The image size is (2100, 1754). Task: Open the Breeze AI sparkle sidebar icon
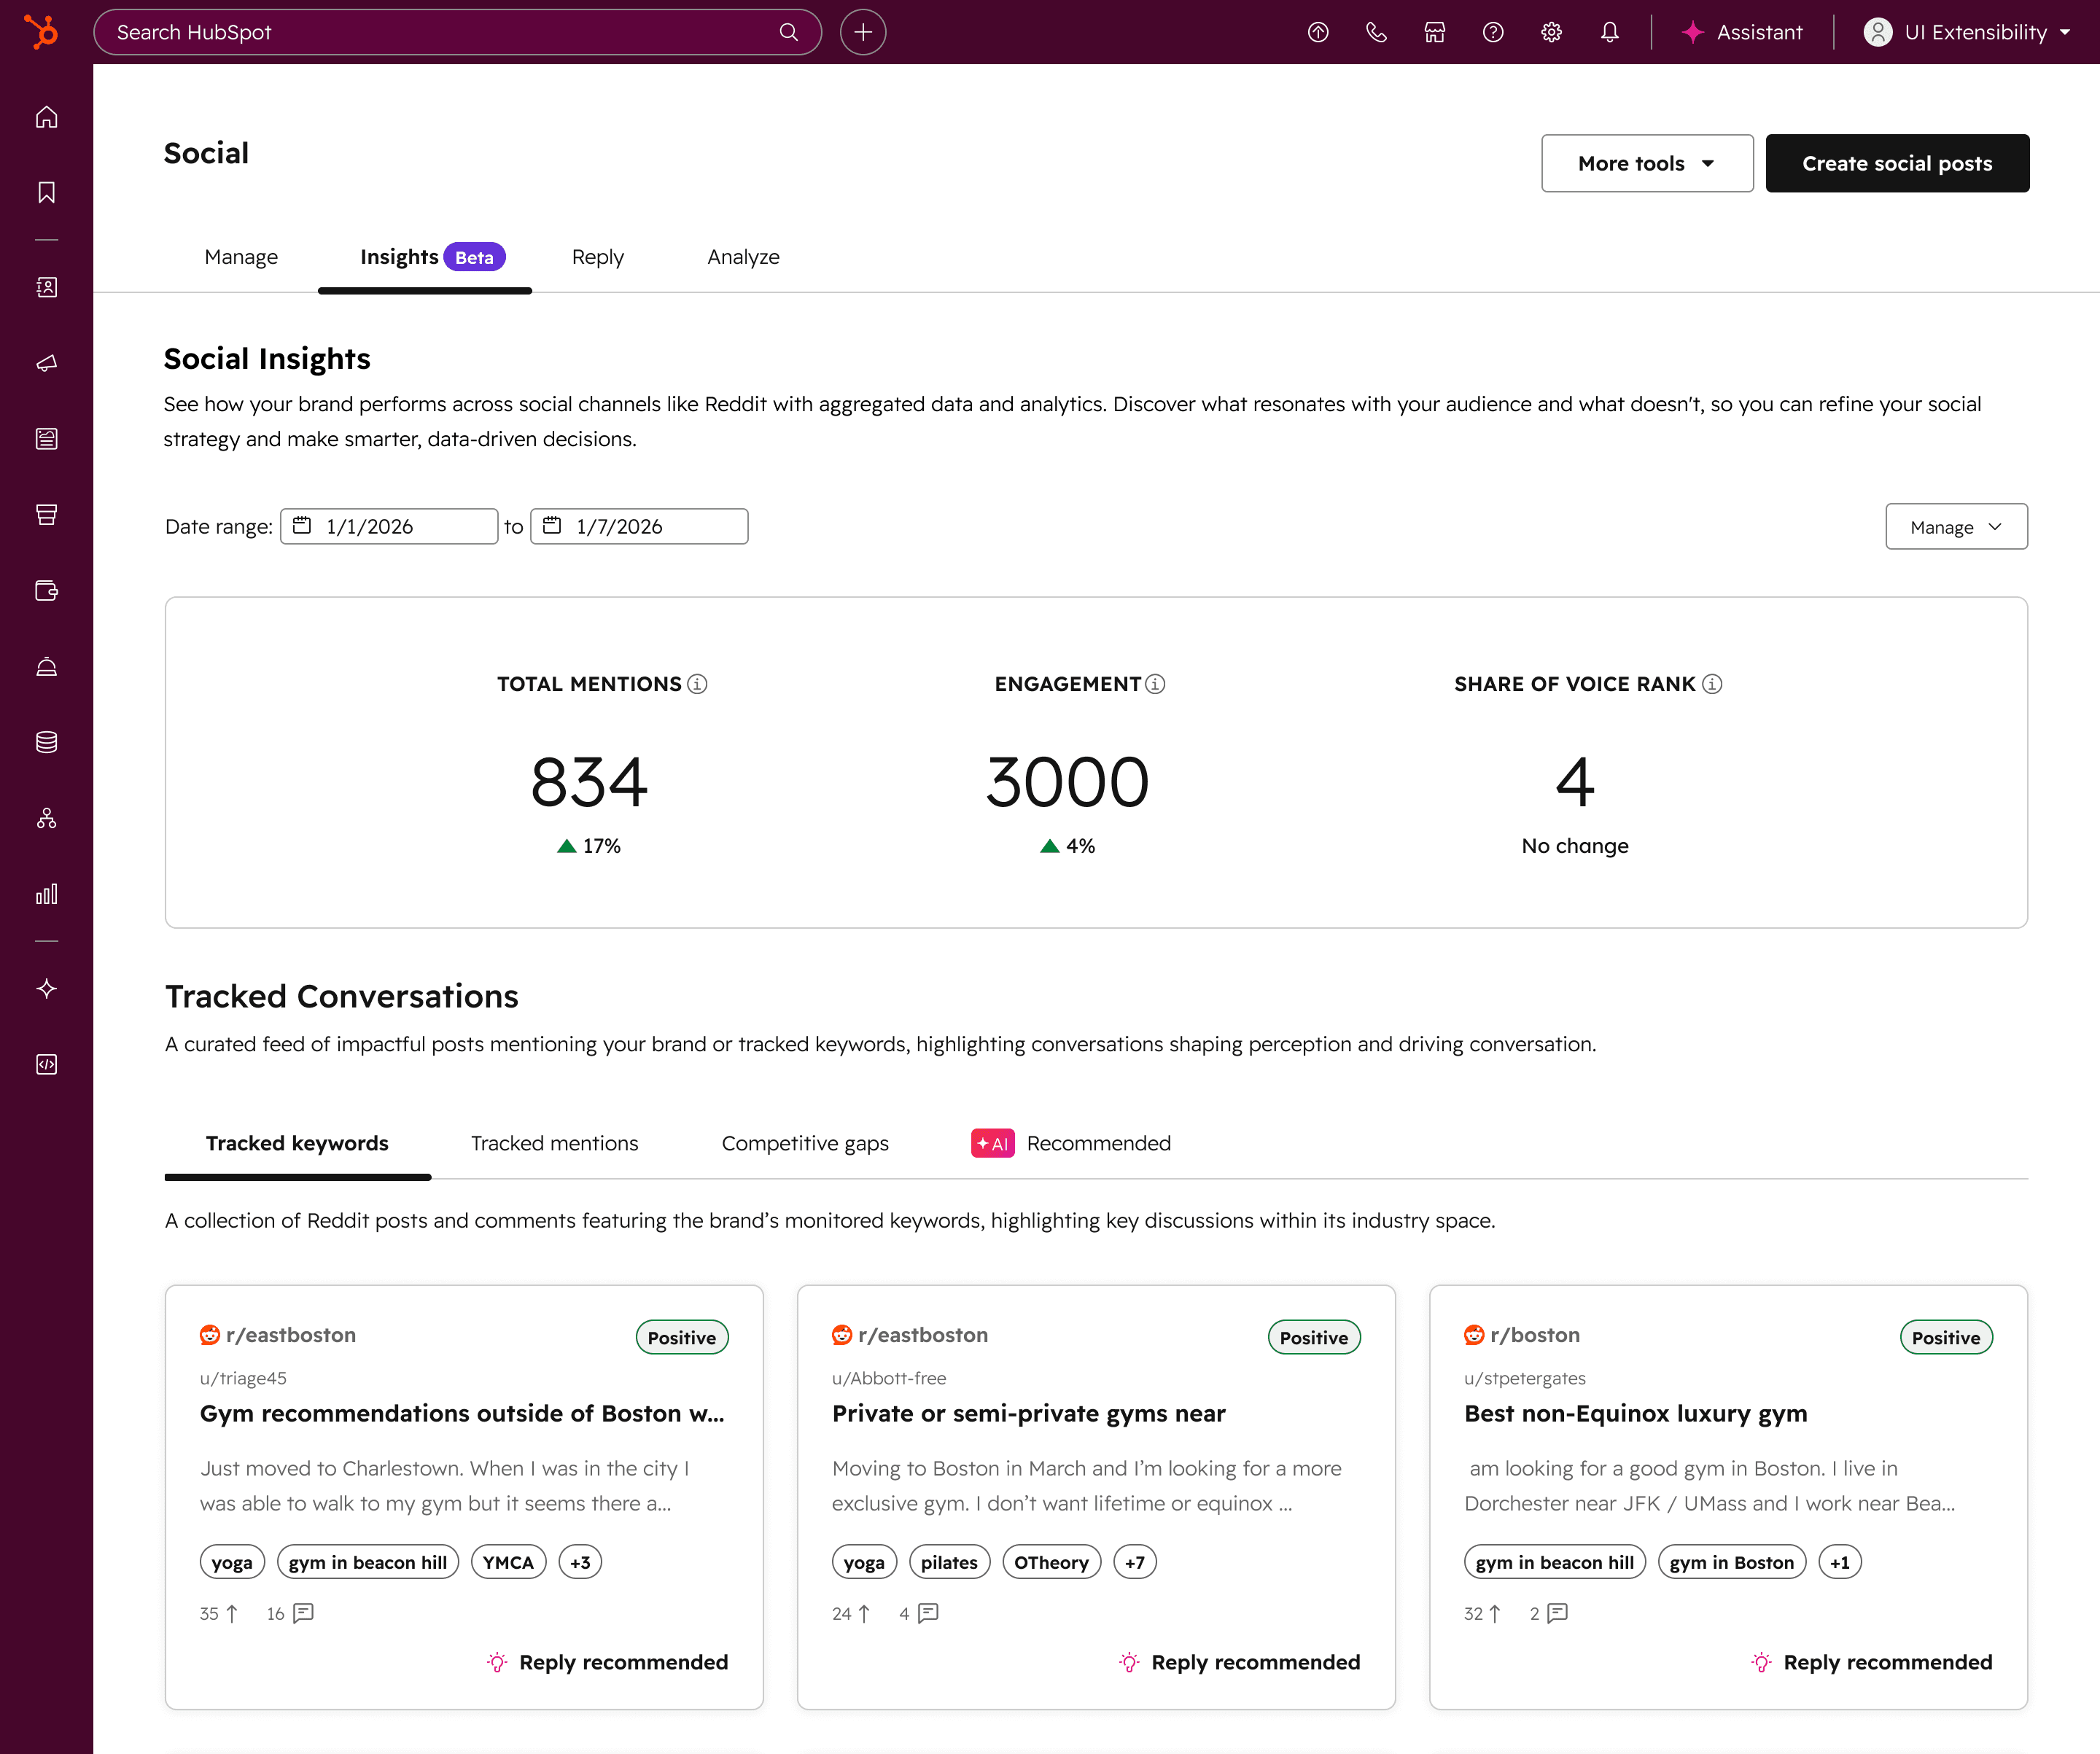[x=46, y=989]
